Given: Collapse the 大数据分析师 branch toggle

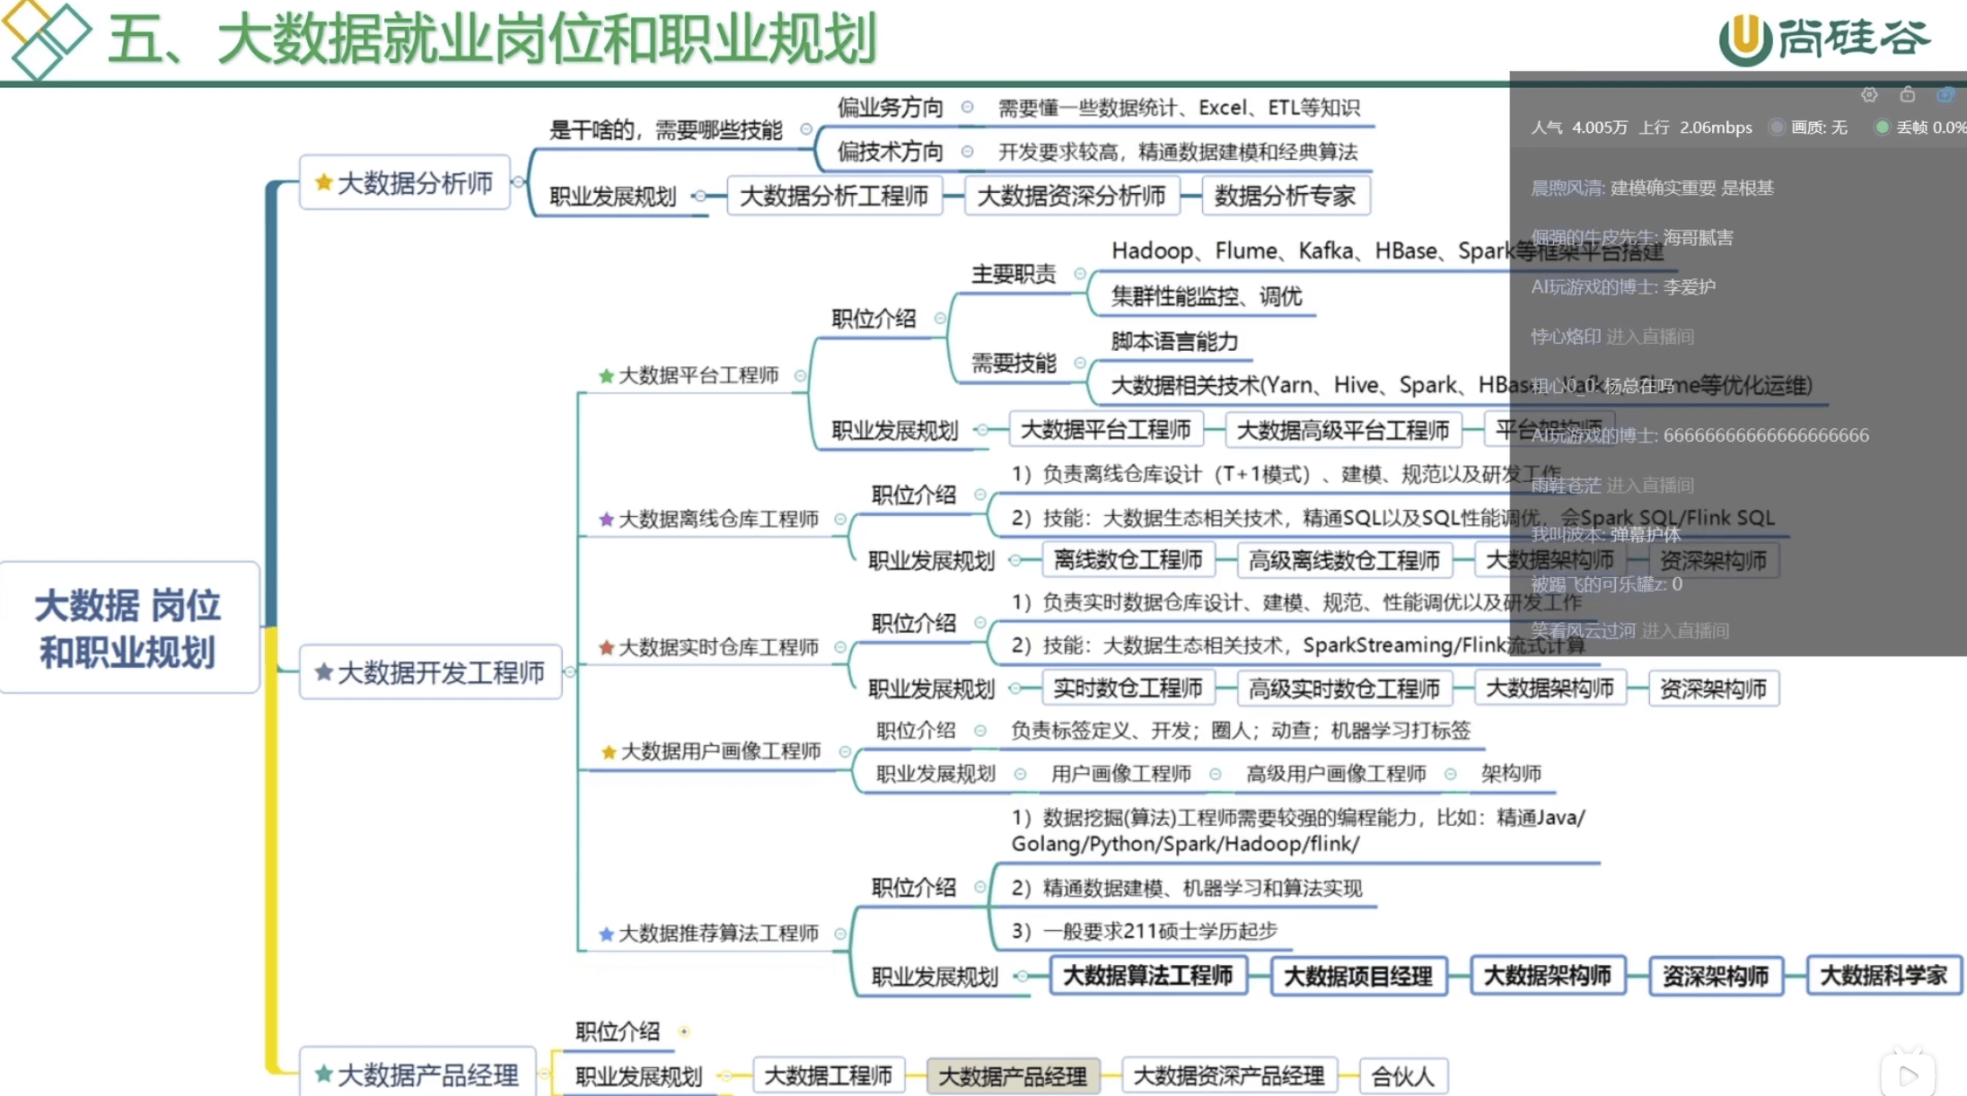Looking at the screenshot, I should (x=518, y=181).
